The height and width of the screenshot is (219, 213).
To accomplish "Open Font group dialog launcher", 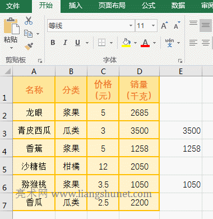I will point(180,61).
